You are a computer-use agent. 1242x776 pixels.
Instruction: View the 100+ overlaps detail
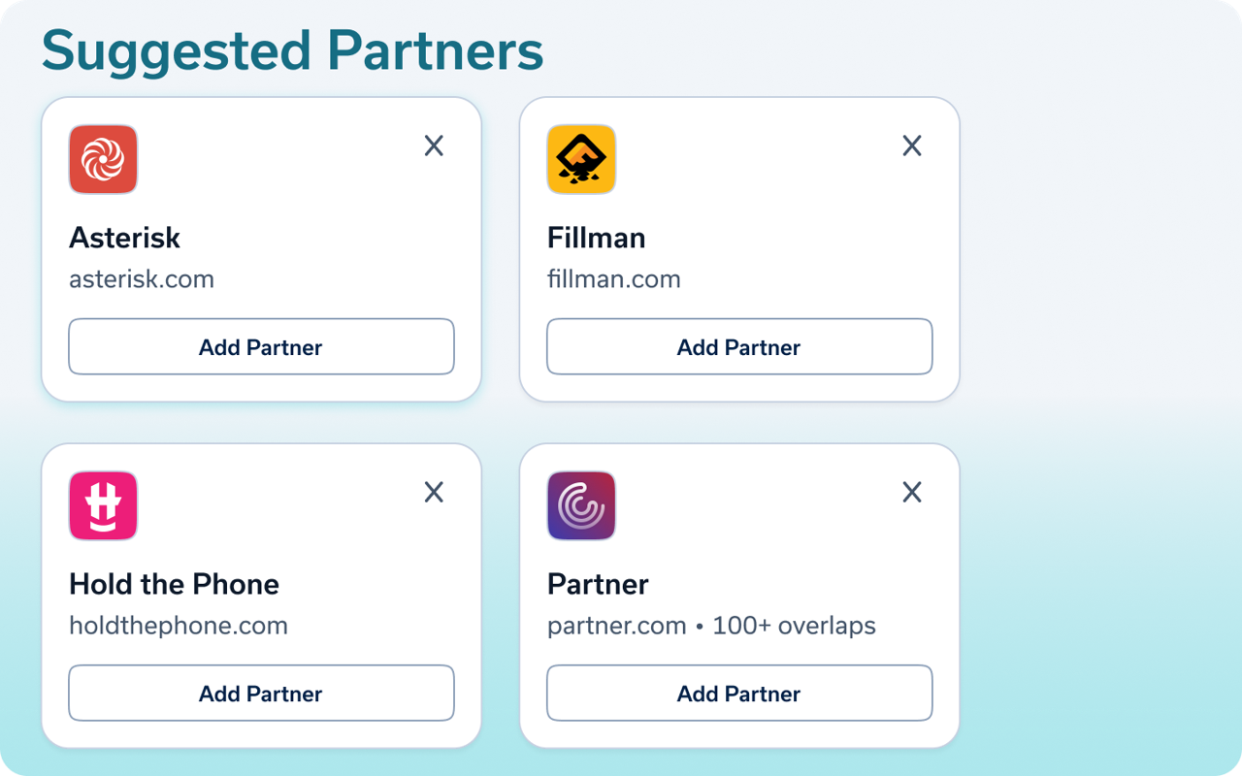point(792,626)
